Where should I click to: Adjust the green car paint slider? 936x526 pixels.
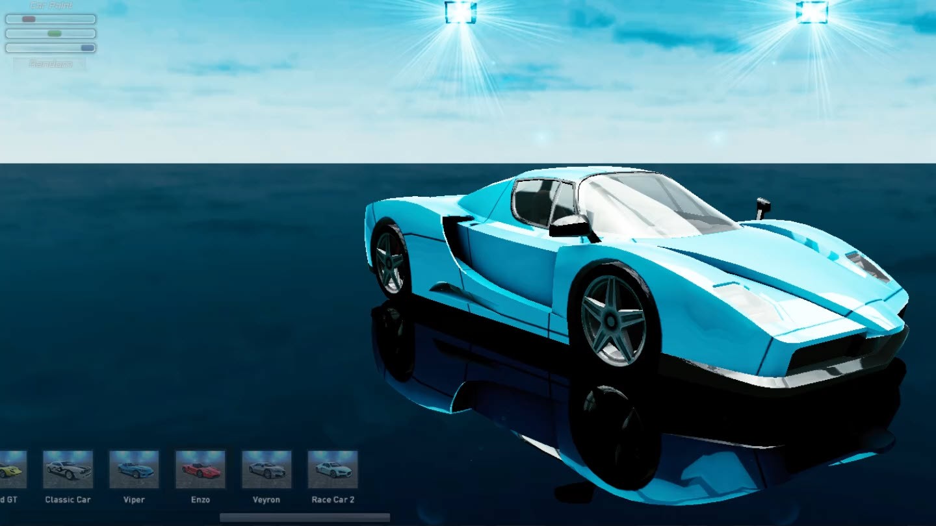point(51,34)
